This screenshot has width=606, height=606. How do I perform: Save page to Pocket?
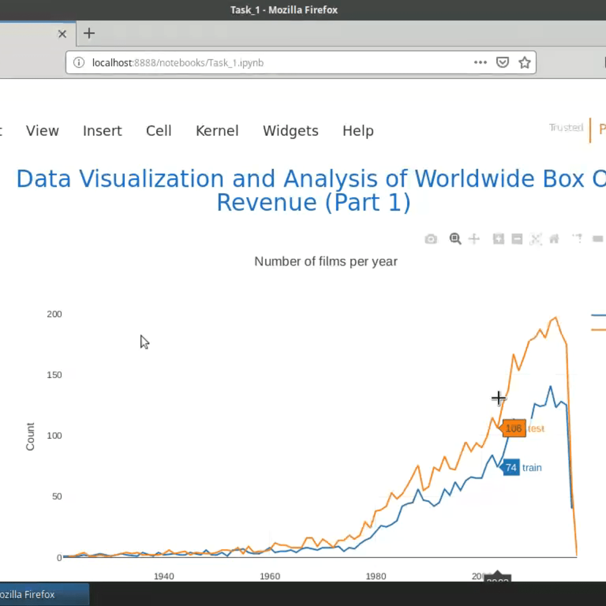click(502, 62)
